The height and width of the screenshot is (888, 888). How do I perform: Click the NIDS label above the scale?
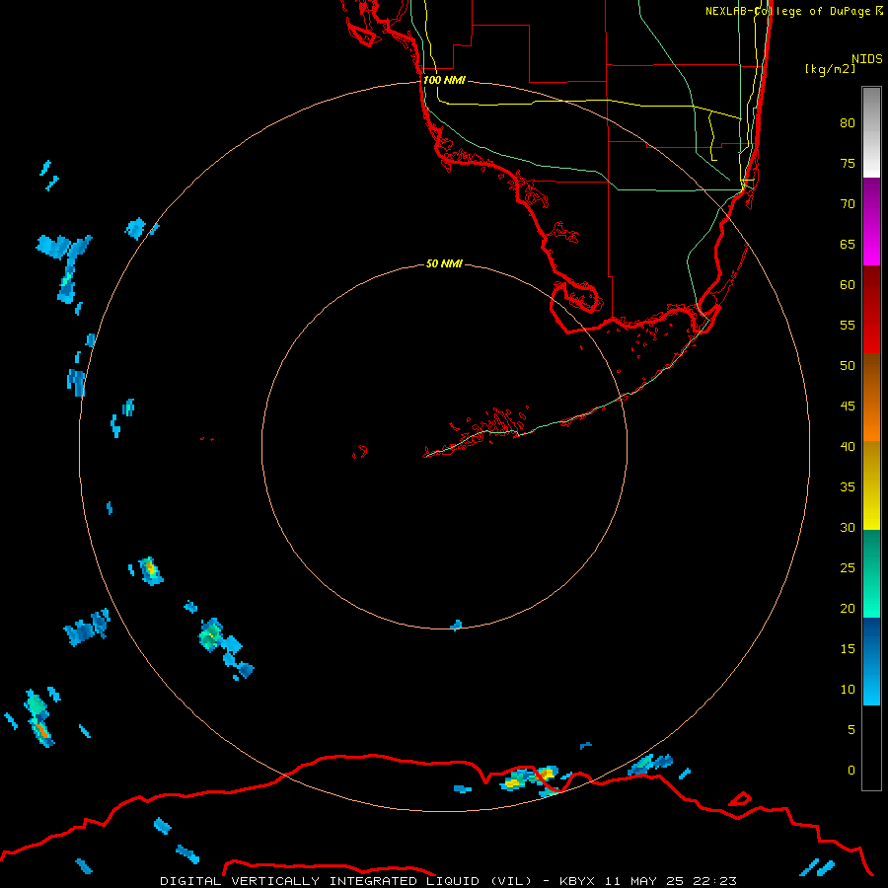pos(867,59)
